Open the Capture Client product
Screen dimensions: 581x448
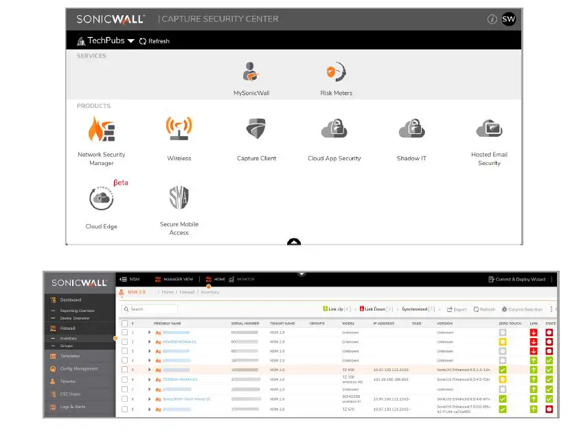click(x=256, y=128)
